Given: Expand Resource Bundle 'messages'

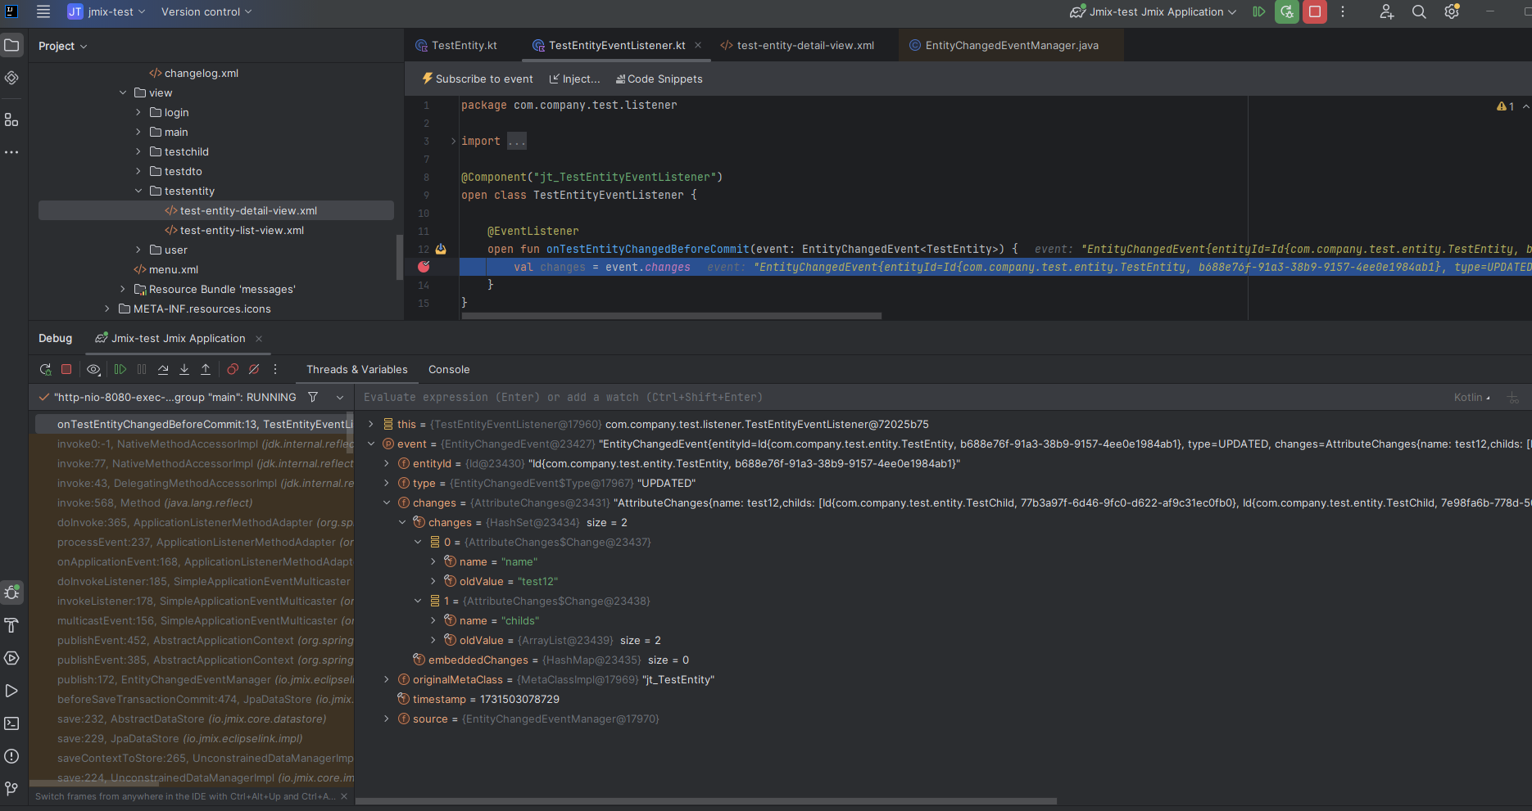Looking at the screenshot, I should tap(123, 289).
